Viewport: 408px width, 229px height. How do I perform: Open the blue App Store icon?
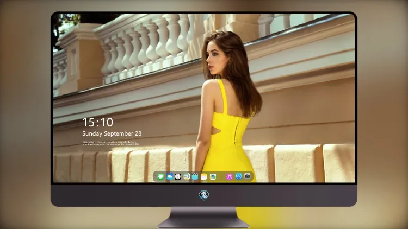239,176
